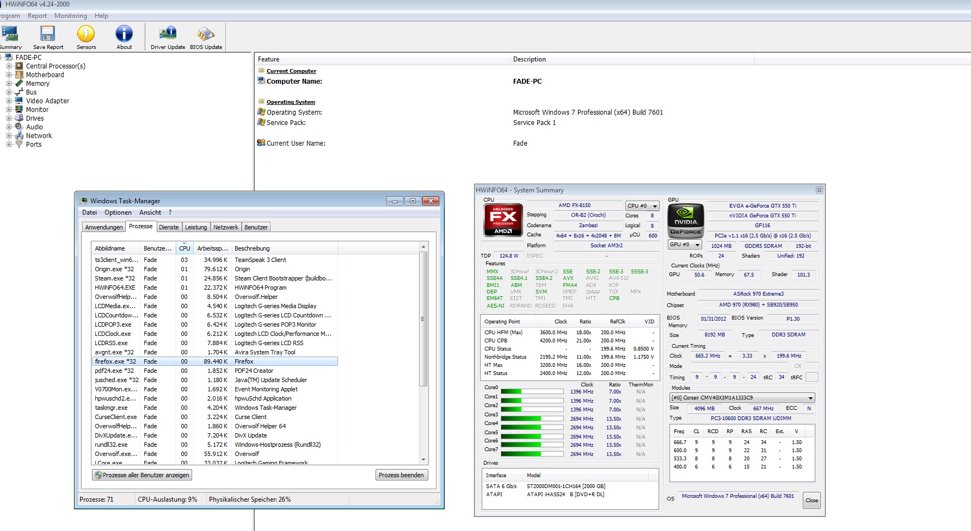Image resolution: width=971 pixels, height=531 pixels.
Task: Click the process list scrollbar down arrow
Action: 423,460
